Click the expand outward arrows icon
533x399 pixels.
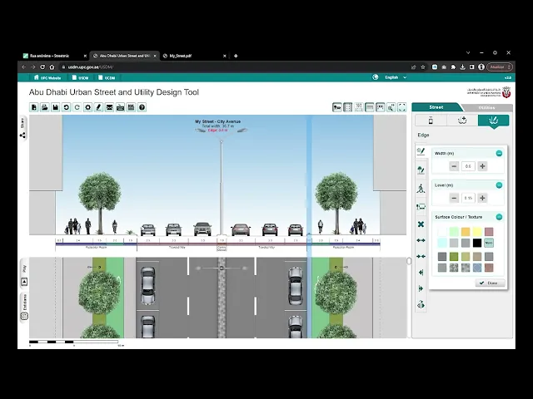421,240
